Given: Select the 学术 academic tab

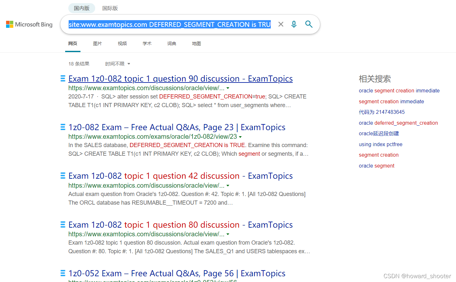Looking at the screenshot, I should click(x=147, y=43).
